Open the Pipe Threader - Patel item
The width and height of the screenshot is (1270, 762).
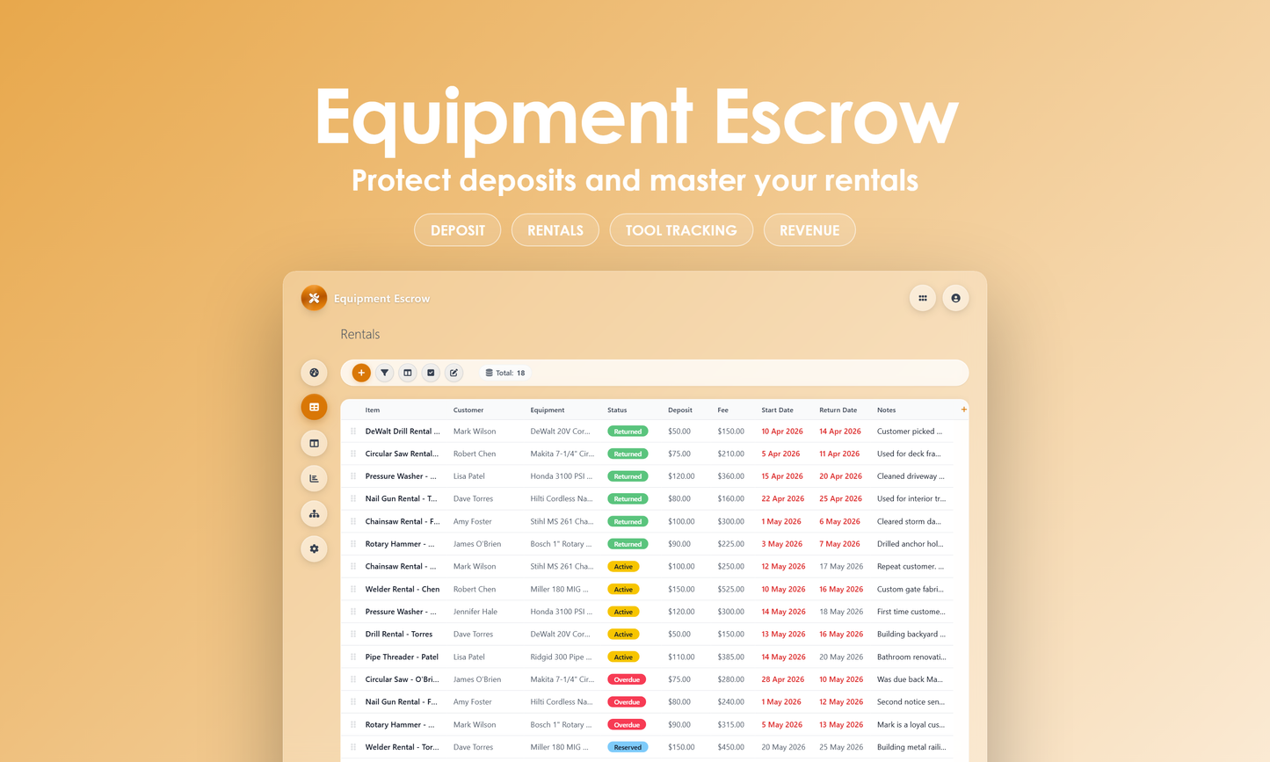coord(402,657)
